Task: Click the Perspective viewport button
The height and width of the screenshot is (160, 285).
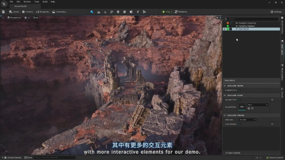Action: pyautogui.click(x=14, y=18)
